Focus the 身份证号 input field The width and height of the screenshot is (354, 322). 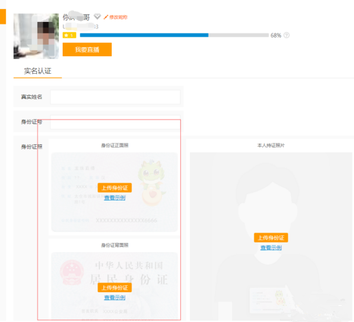pos(116,122)
